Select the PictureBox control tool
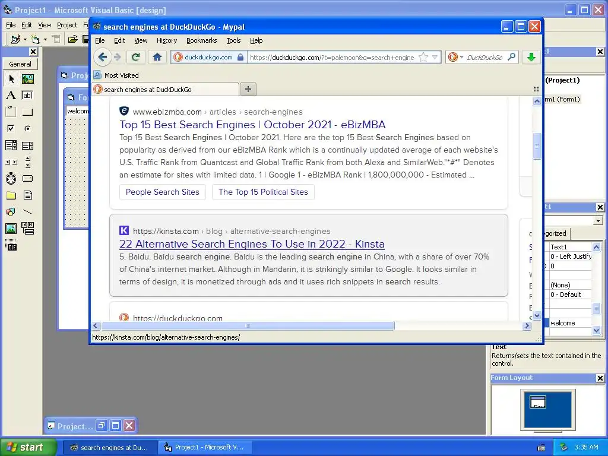 pos(27,79)
